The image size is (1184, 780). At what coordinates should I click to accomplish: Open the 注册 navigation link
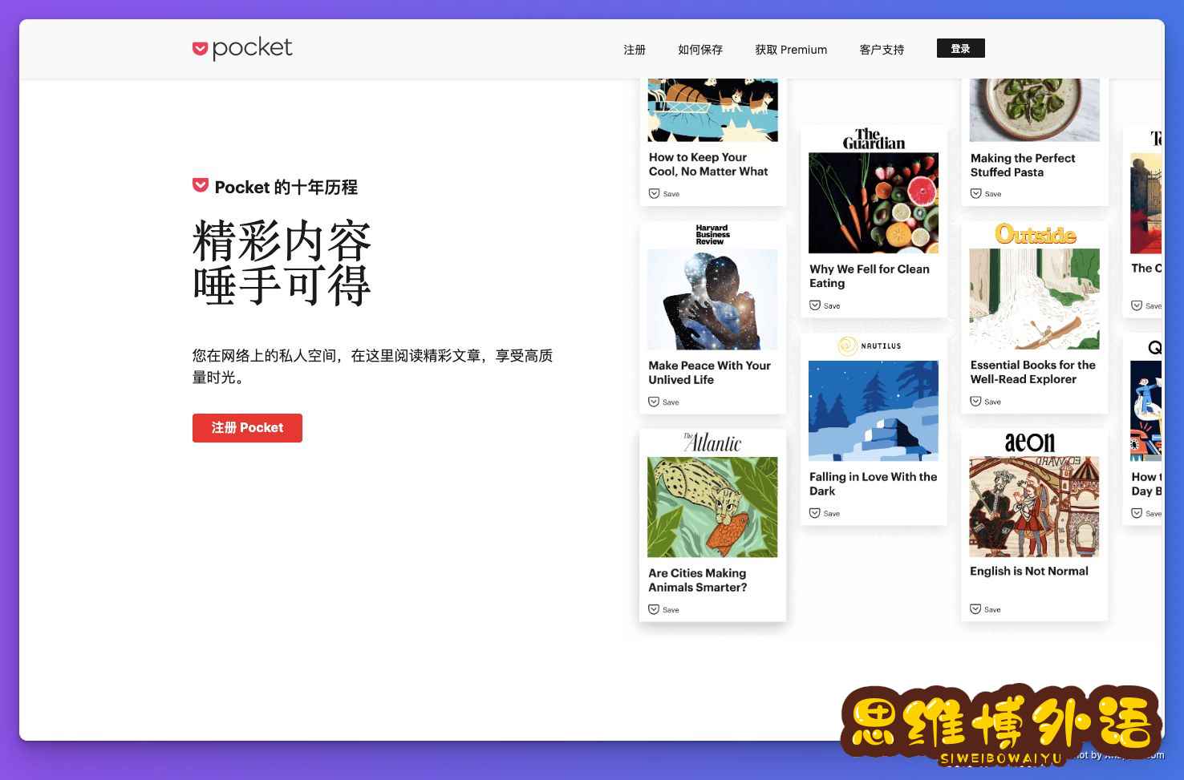[x=635, y=50]
